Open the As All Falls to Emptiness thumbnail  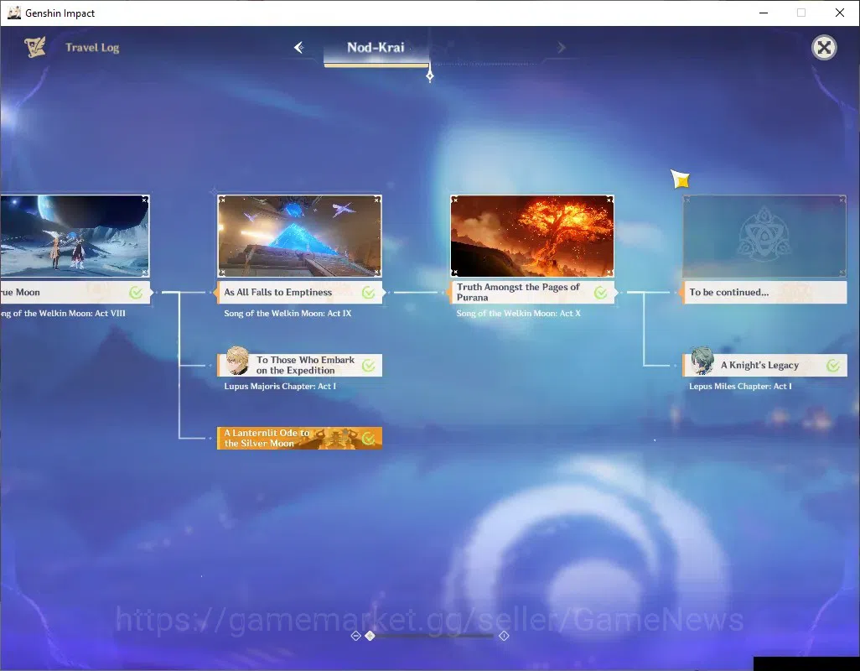tap(299, 236)
